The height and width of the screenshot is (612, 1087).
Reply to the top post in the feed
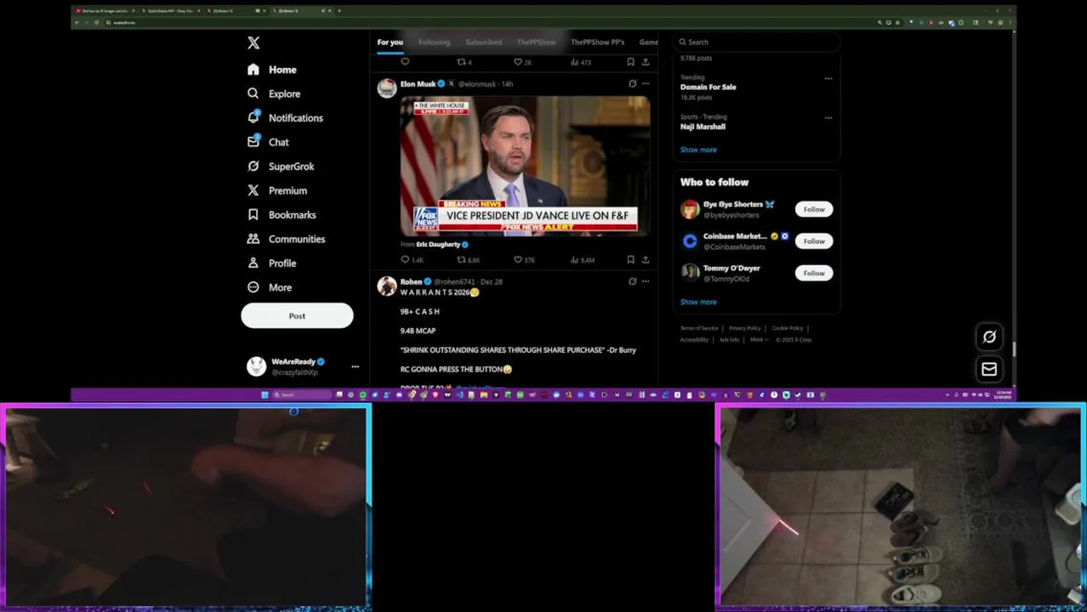[405, 62]
